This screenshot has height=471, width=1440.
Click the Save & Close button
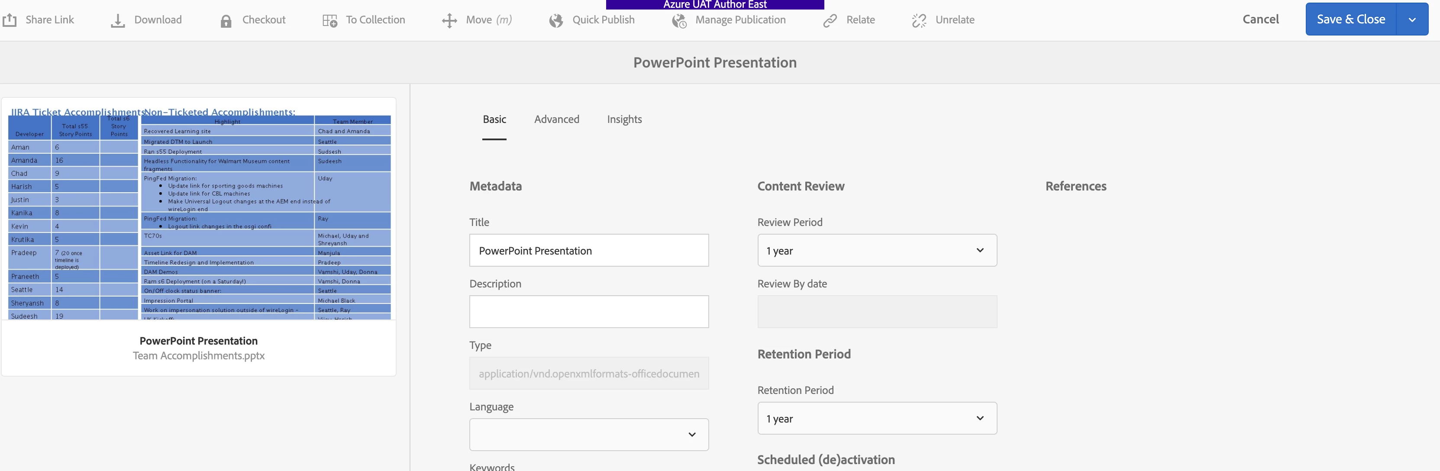point(1350,19)
